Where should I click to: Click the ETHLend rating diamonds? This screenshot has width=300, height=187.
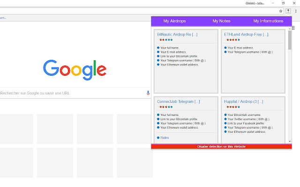coord(233,40)
